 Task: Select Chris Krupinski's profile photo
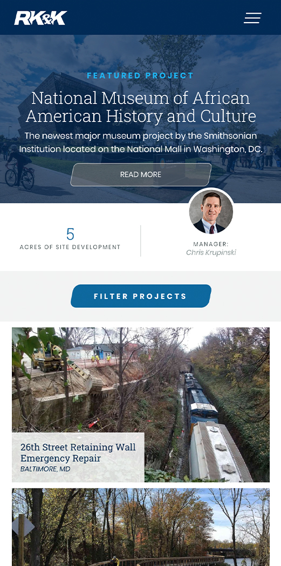(211, 211)
